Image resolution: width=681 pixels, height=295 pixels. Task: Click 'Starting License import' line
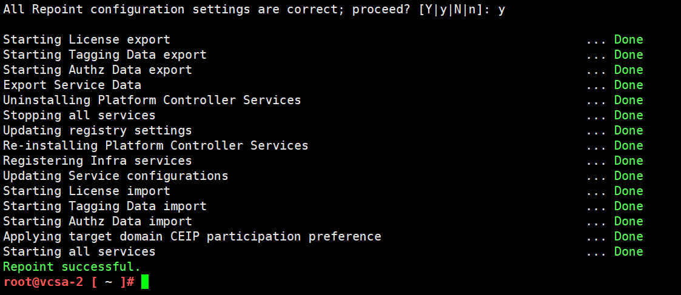(x=87, y=191)
